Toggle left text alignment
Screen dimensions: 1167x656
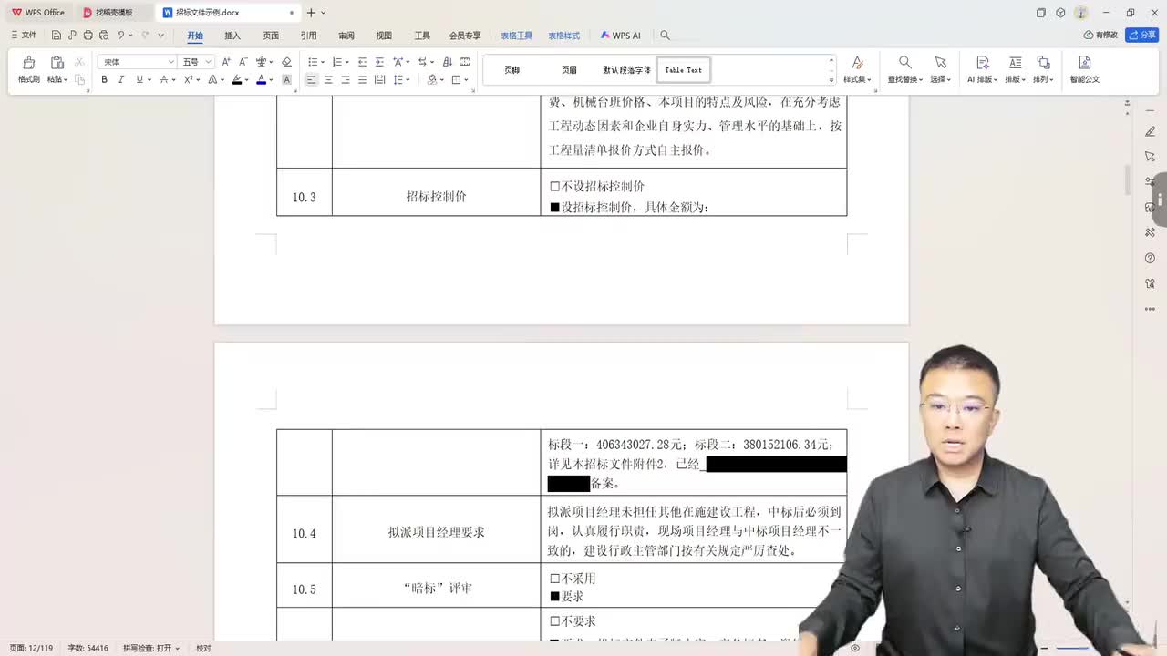point(311,80)
